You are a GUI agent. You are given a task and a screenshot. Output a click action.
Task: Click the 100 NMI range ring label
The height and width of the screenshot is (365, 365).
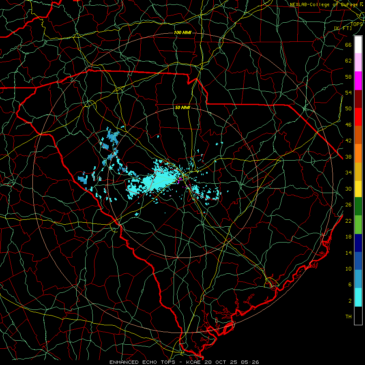tap(182, 32)
